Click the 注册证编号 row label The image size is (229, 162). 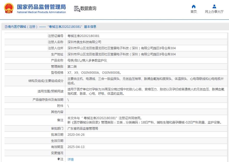55,36
